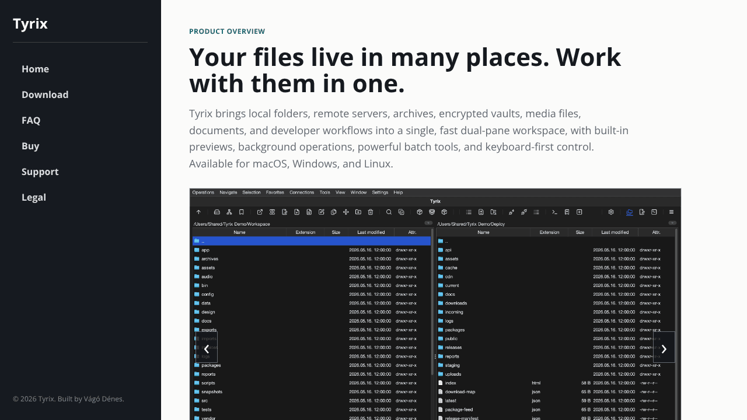The width and height of the screenshot is (747, 420).
Task: Click the plus-in-square icon in app toolbar
Action: coord(580,212)
